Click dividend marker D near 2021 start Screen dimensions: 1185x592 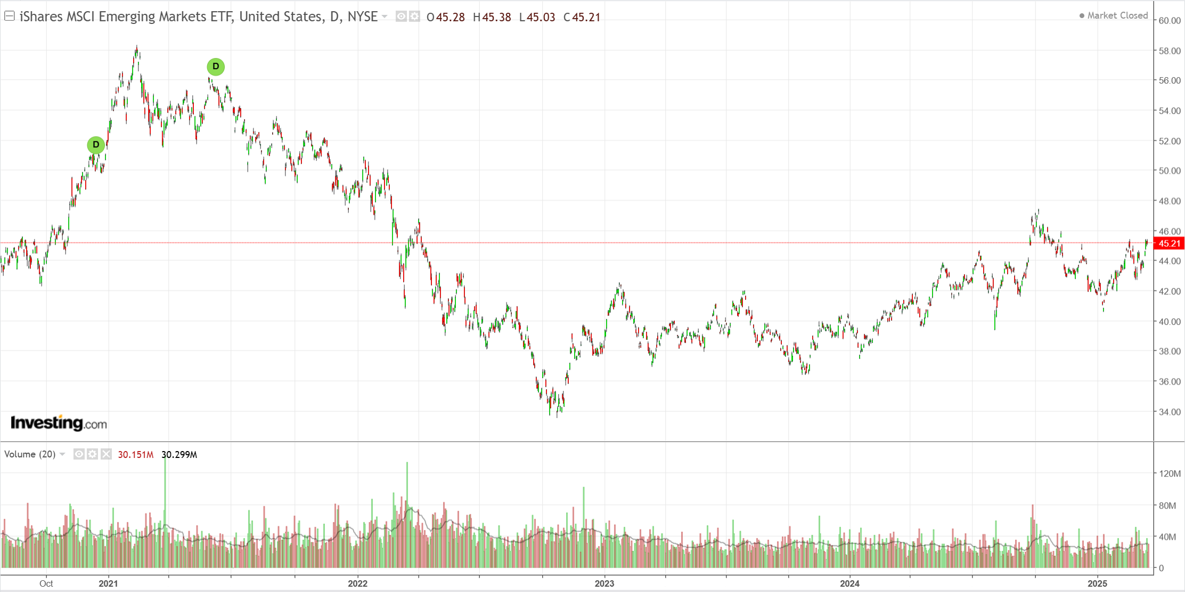pyautogui.click(x=96, y=145)
